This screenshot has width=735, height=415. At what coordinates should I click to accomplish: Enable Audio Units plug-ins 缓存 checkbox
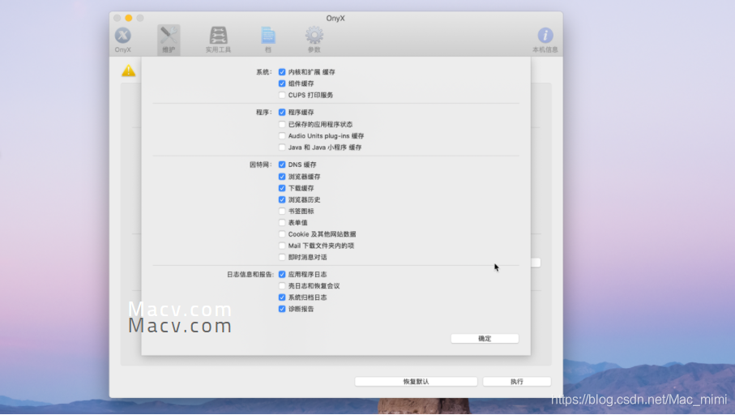pos(282,136)
